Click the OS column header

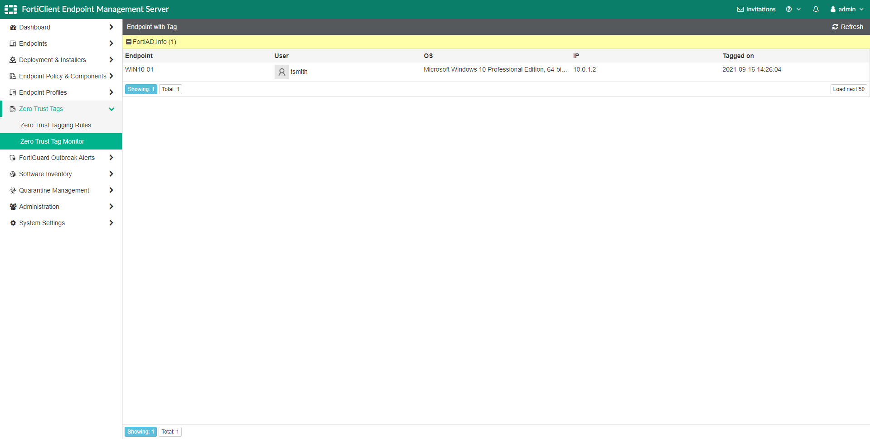428,56
